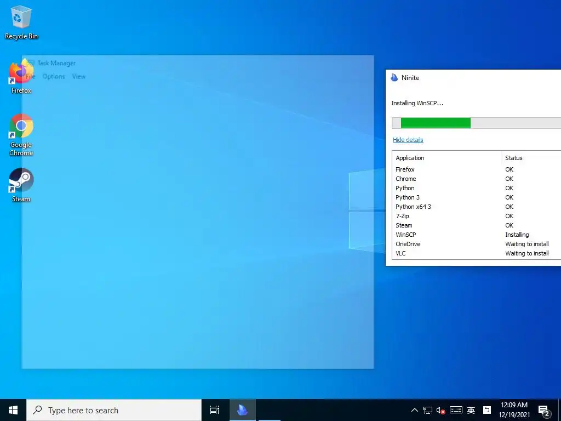Open the network status tray icon
The width and height of the screenshot is (561, 421).
[427, 410]
